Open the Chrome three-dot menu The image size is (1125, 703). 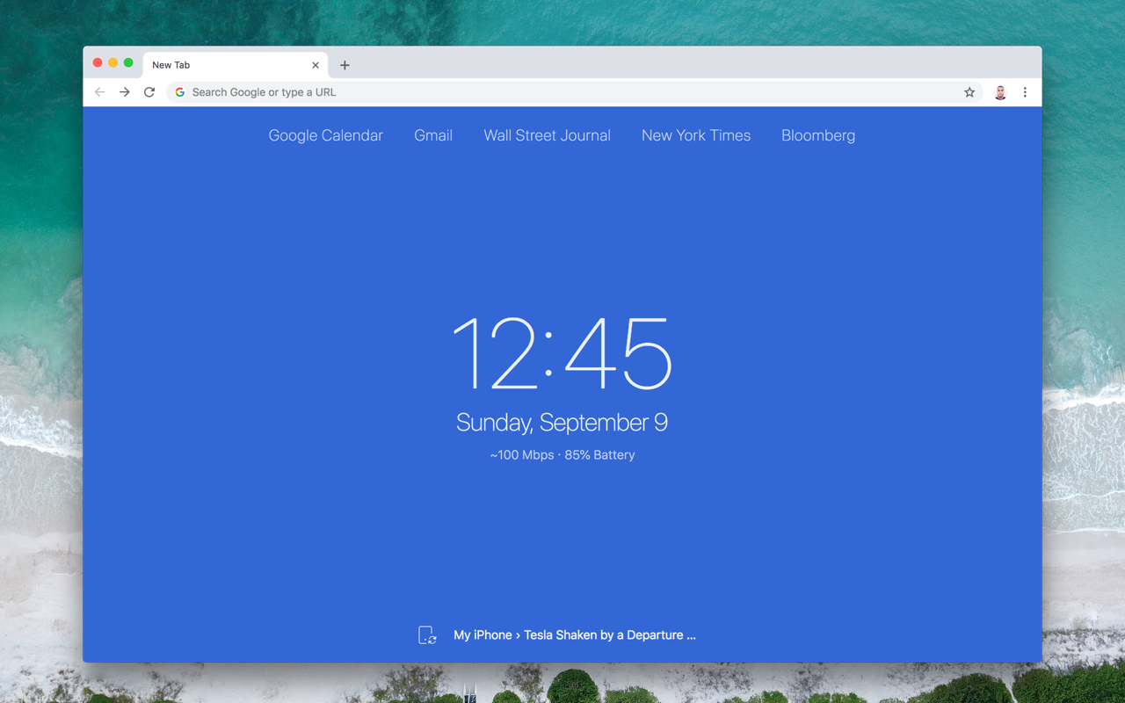[1025, 92]
